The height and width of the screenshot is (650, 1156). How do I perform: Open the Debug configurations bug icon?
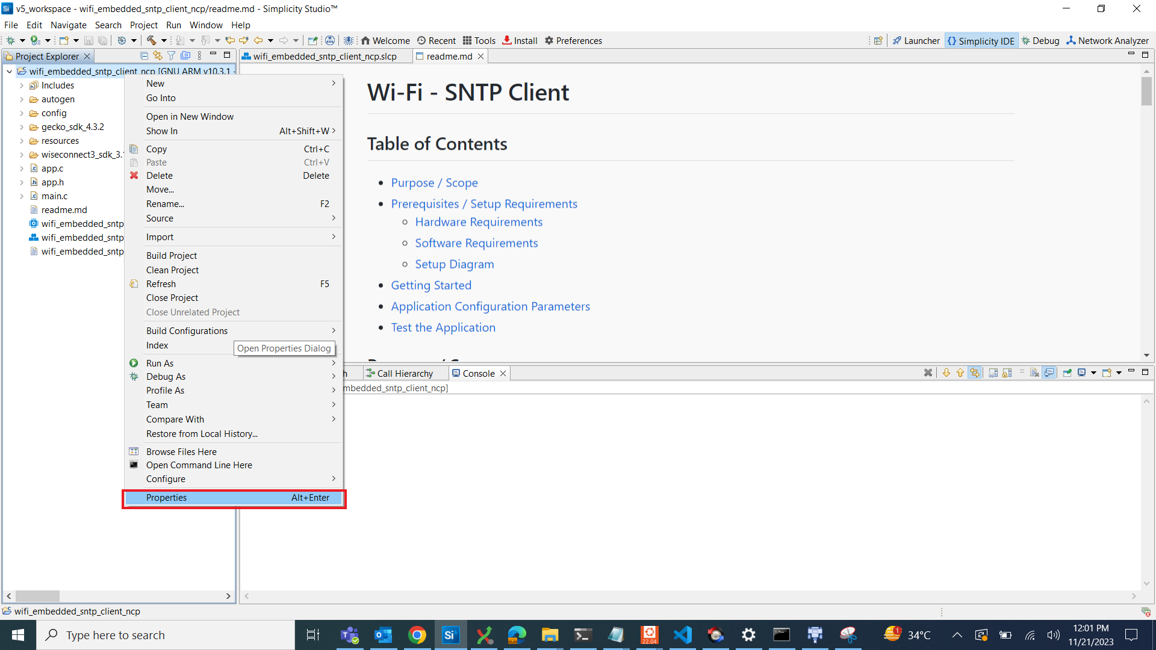(x=11, y=40)
